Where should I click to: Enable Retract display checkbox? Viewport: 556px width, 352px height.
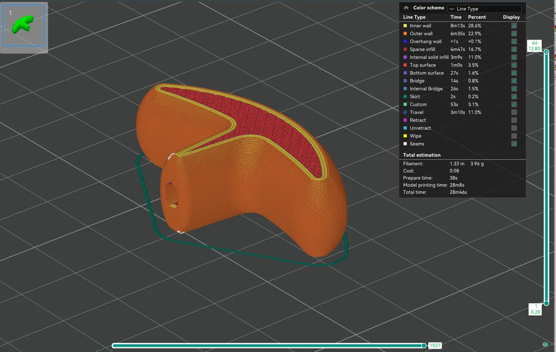(x=514, y=121)
